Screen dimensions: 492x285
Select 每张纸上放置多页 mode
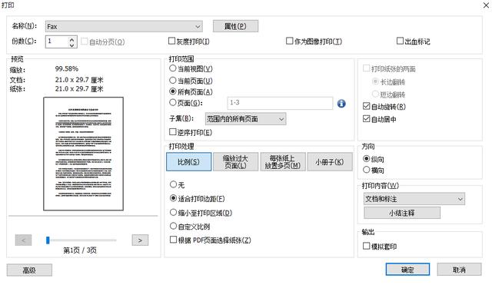[x=283, y=162]
